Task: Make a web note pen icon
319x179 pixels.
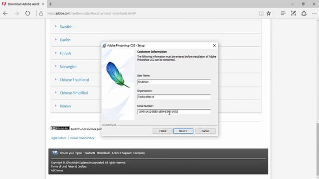Action: [293, 13]
